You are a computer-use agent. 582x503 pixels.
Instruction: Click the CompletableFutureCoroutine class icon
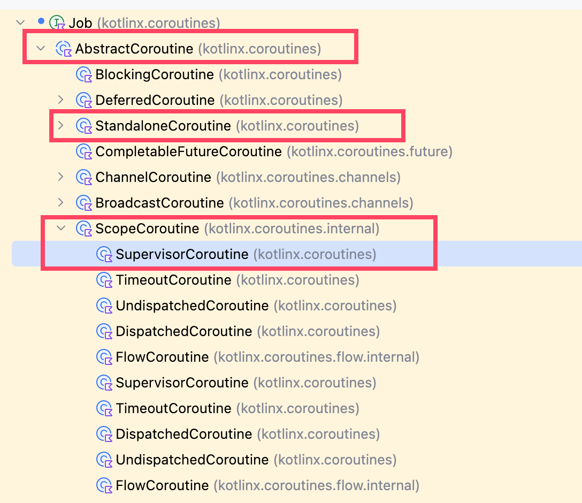pyautogui.click(x=84, y=152)
